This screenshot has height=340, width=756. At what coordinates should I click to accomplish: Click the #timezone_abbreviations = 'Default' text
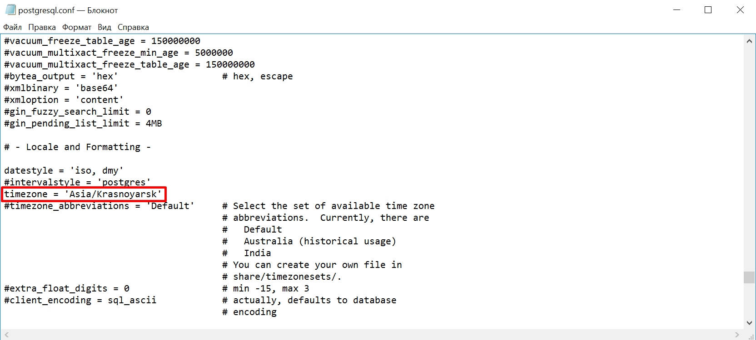99,206
